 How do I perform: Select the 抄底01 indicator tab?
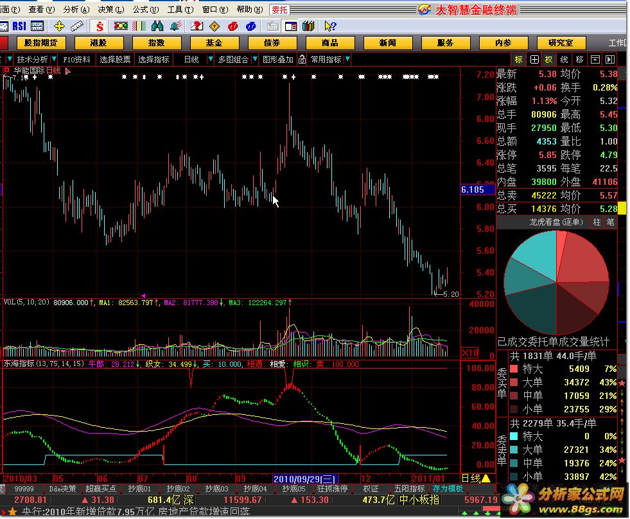point(139,489)
